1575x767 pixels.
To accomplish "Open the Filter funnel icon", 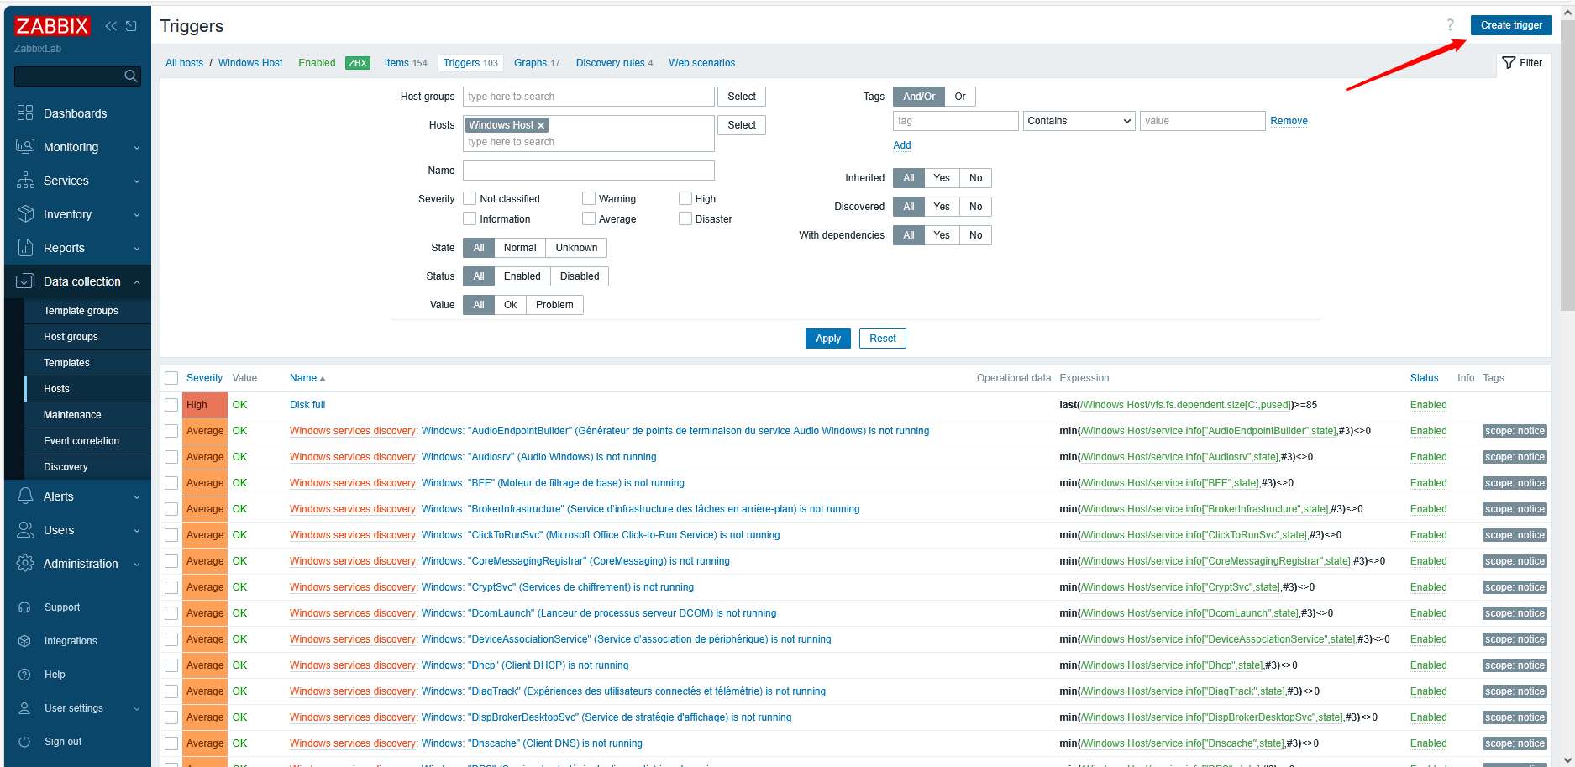I will 1509,63.
